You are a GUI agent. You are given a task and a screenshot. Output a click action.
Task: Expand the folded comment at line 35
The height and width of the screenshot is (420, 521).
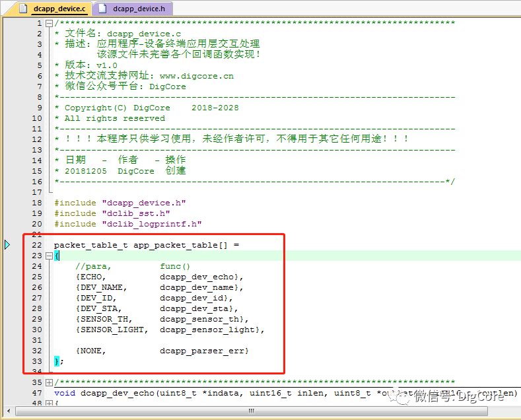pyautogui.click(x=49, y=382)
